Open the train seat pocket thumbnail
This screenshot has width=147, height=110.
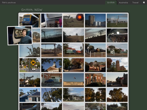[x=52, y=20]
